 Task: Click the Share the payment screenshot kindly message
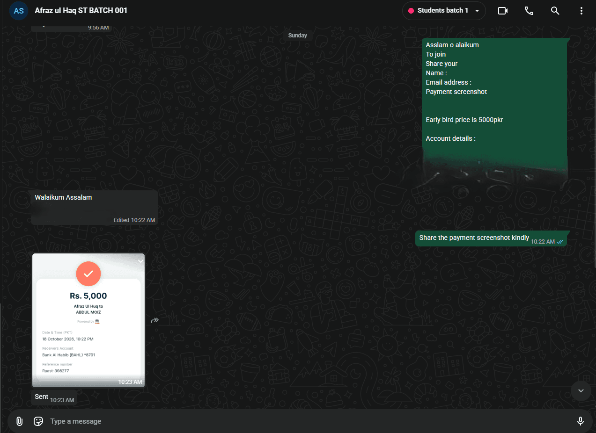point(492,238)
